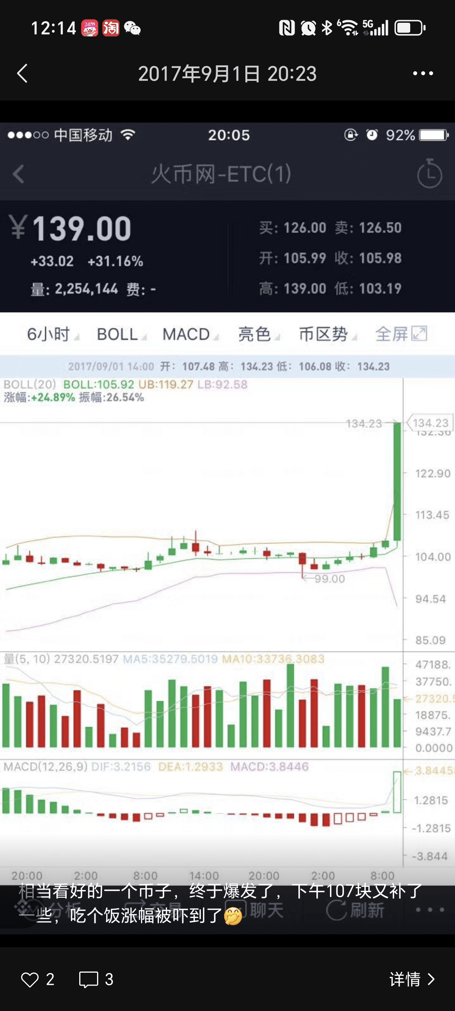The width and height of the screenshot is (455, 1011).
Task: Tap the NFC icon in status bar
Action: 287,28
